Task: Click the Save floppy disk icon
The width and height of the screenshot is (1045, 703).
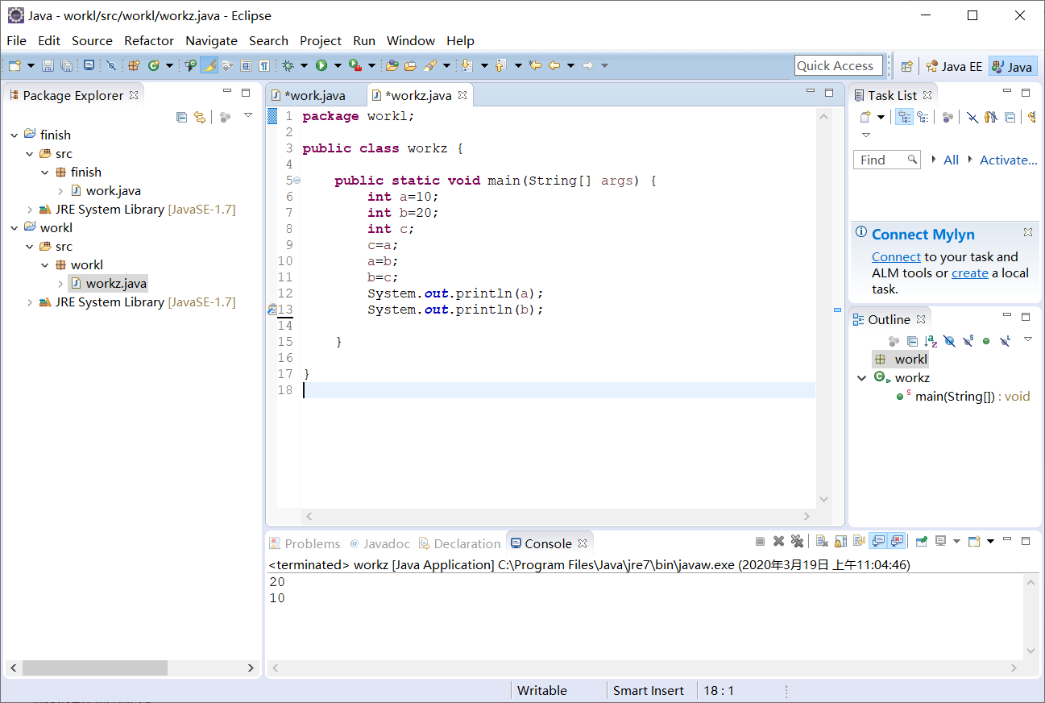Action: 48,65
